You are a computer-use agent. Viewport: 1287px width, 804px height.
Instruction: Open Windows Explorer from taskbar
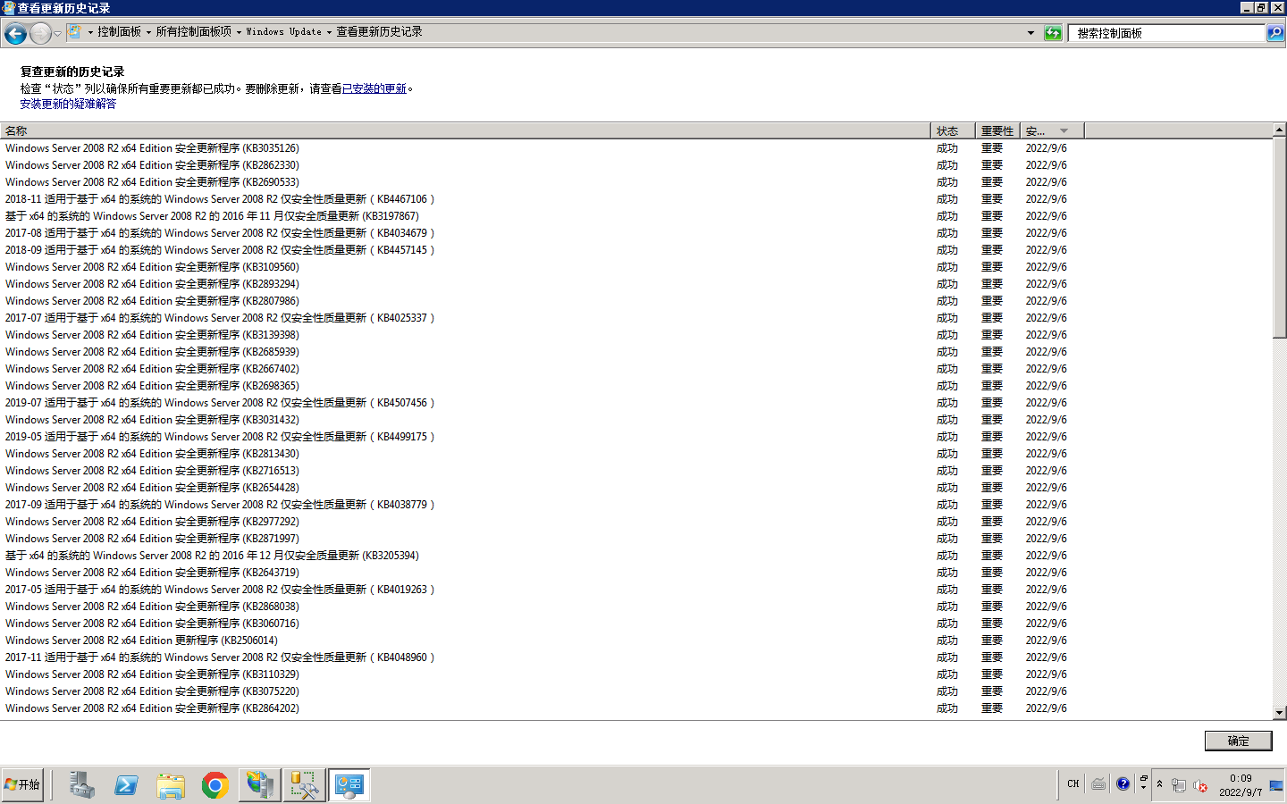(x=171, y=785)
